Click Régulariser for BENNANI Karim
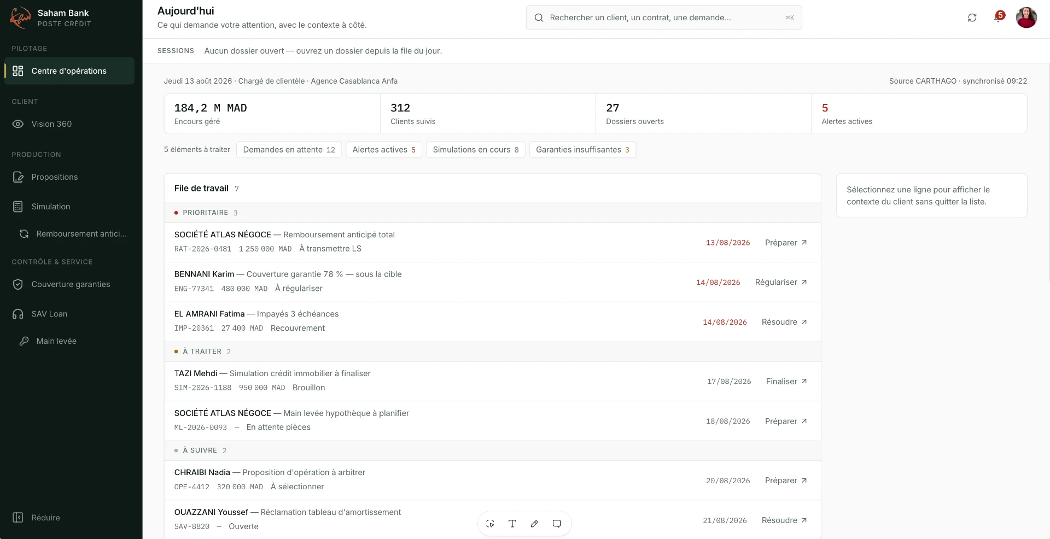Viewport: 1050px width, 539px height. click(x=781, y=282)
